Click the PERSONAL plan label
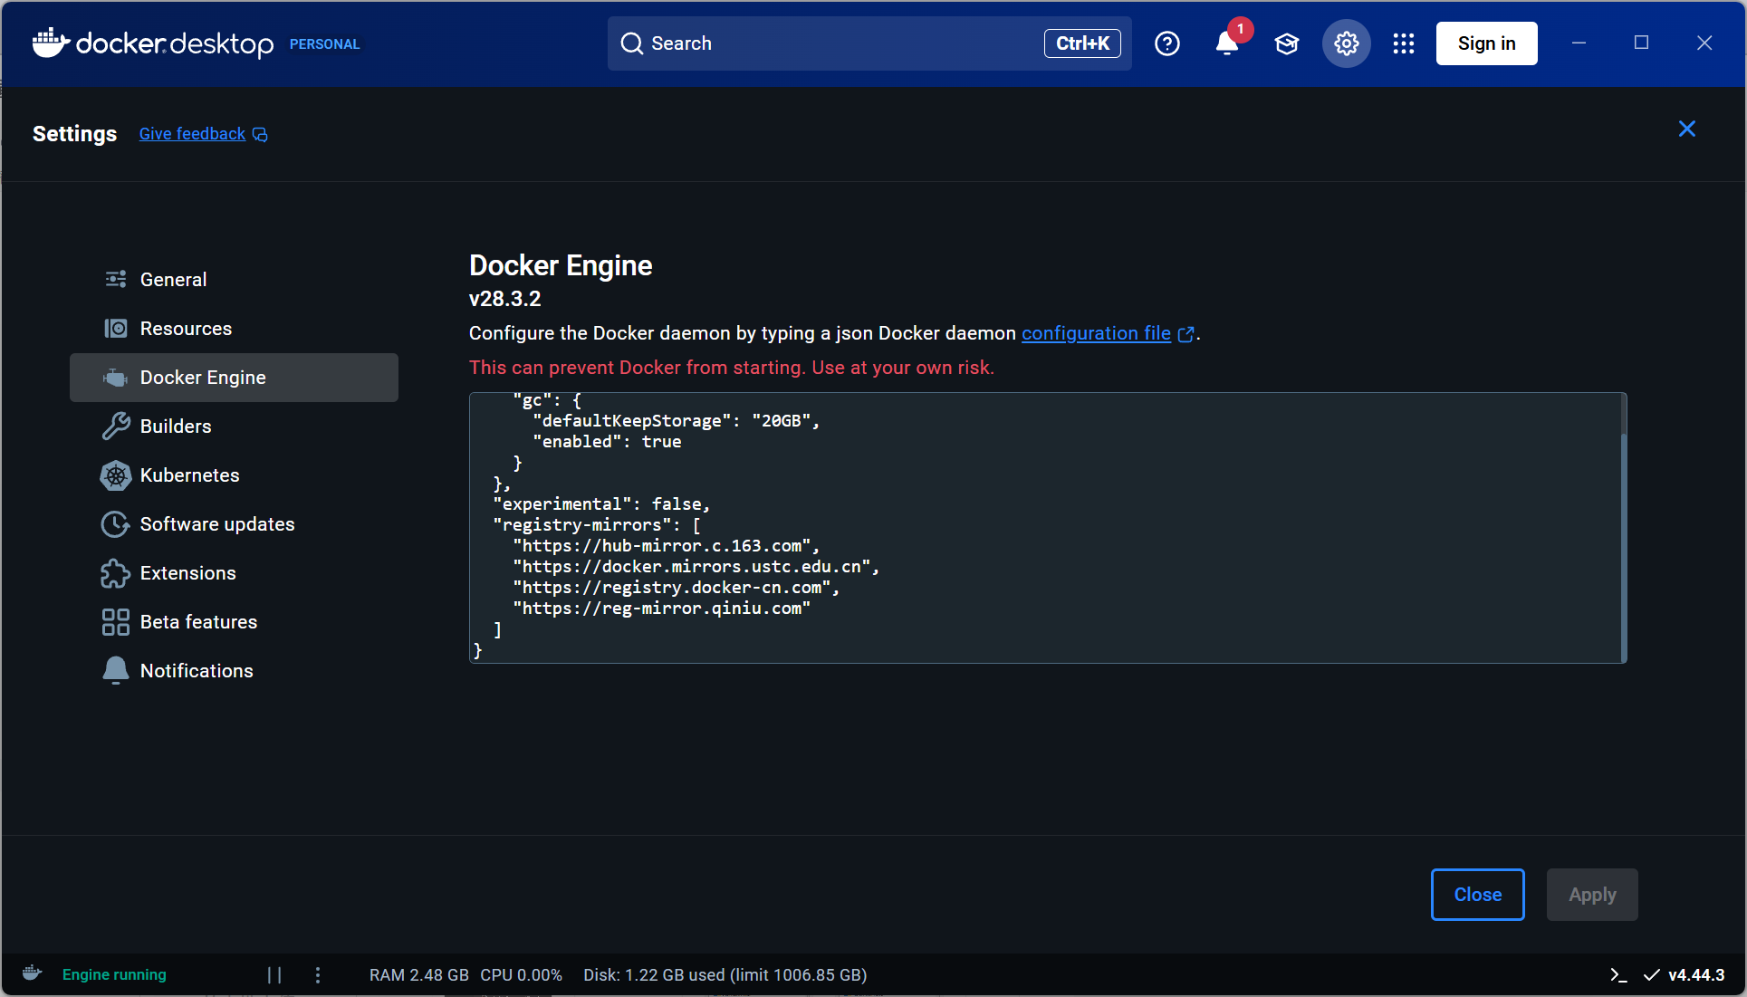 coord(324,44)
